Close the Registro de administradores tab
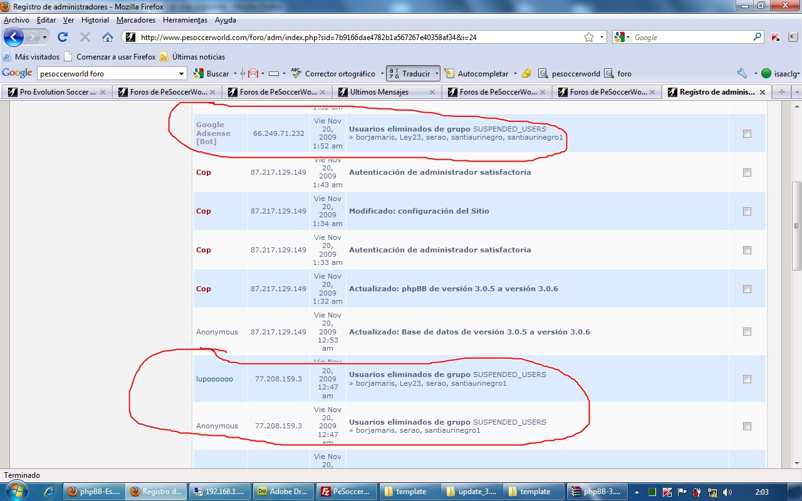 click(x=763, y=92)
